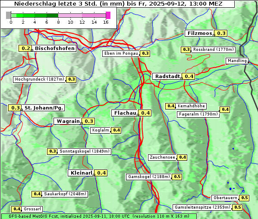Click the 0.5 value beside Gamsleitenspitze
This screenshot has width=258, height=219.
pos(237,207)
